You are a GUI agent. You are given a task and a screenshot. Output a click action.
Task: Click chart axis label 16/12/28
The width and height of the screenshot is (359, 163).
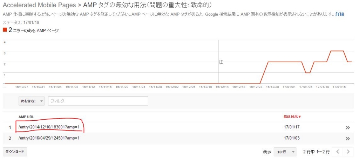pyautogui.click(x=272, y=87)
